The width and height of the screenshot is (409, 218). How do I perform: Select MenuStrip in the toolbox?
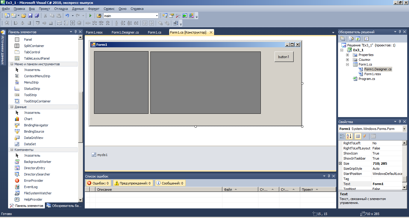click(31, 82)
